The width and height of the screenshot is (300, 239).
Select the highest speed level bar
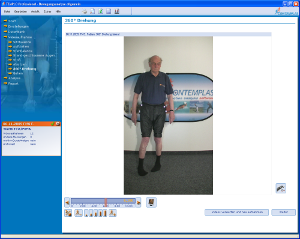(105, 213)
